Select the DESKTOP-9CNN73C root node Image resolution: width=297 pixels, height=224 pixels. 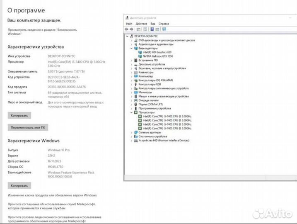pos(146,37)
